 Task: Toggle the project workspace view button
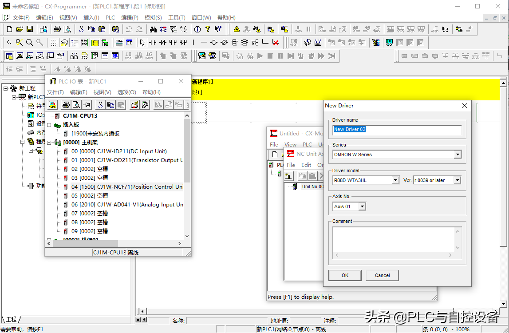pos(9,56)
